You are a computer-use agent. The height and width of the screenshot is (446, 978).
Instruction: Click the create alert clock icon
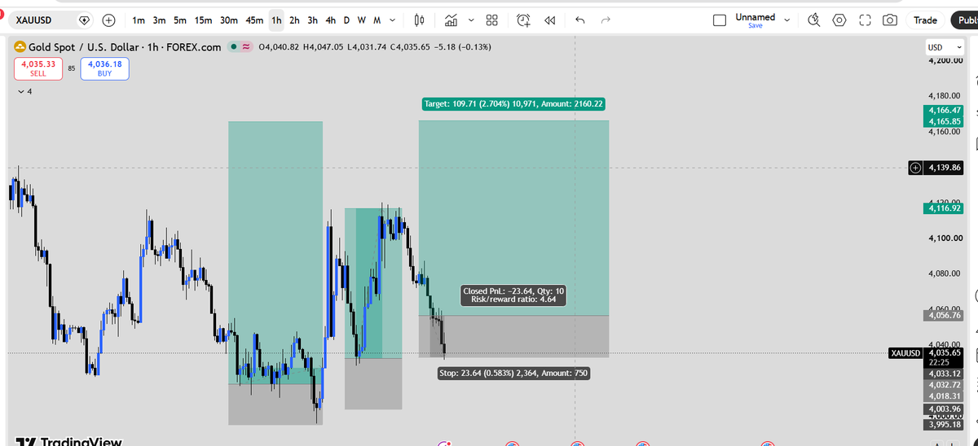[x=524, y=20]
